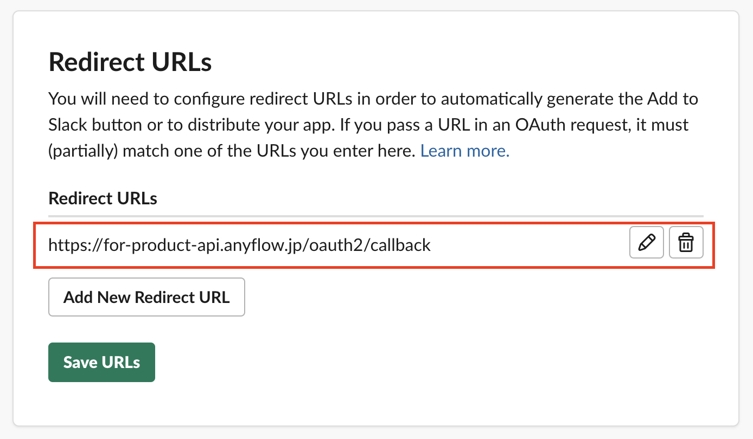Click the pencil icon to edit the redirect URL
This screenshot has width=753, height=439.
(x=646, y=243)
